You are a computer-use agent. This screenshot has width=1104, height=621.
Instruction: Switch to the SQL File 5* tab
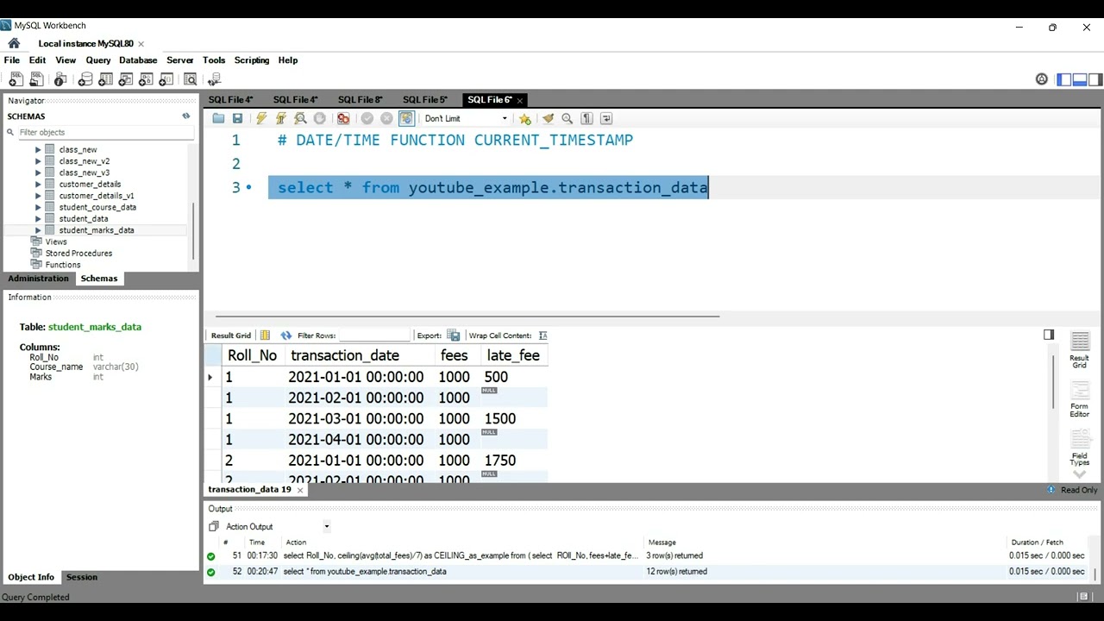(x=425, y=100)
